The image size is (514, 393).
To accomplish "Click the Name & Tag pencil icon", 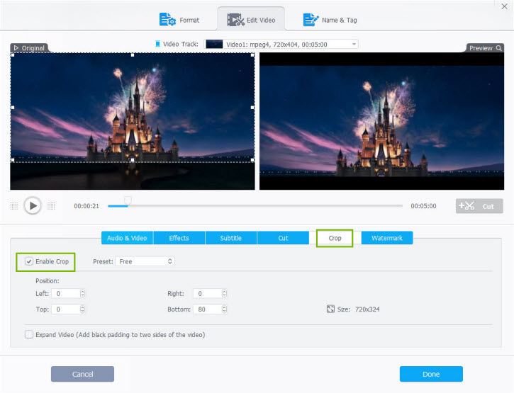I will (311, 19).
